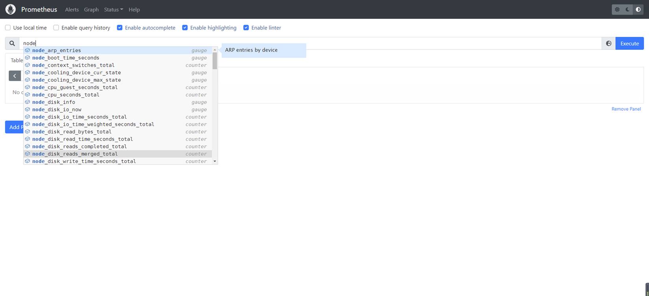This screenshot has width=649, height=296.
Task: Select node_disk_read_bytes_total suggestion
Action: [118, 132]
